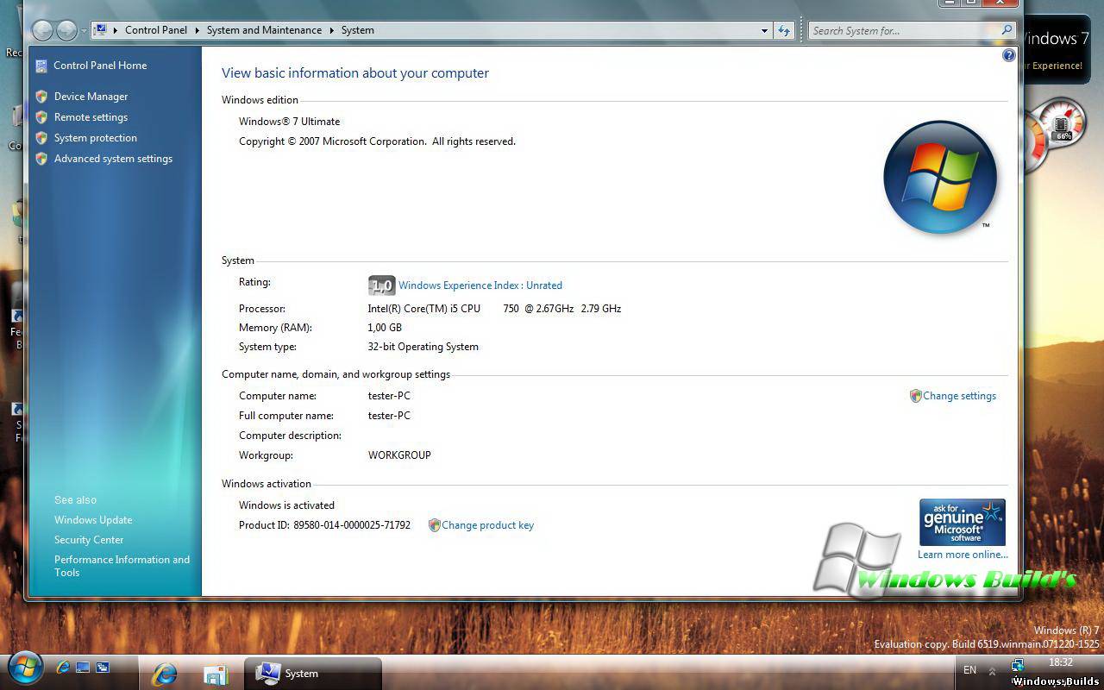This screenshot has width=1104, height=690.
Task: Click the shield icon beside Advanced system settings
Action: click(41, 159)
